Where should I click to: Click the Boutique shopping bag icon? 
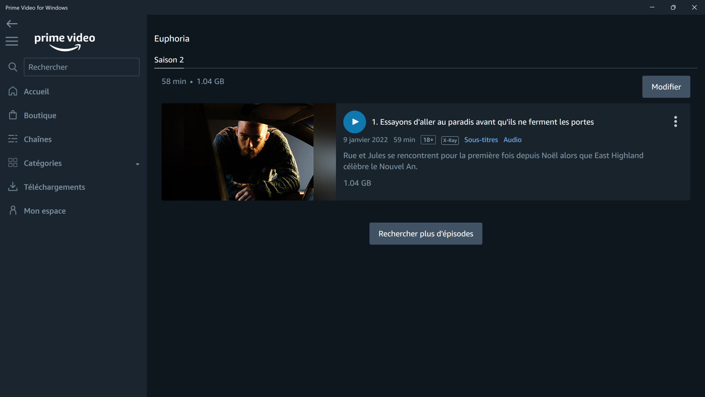click(13, 115)
